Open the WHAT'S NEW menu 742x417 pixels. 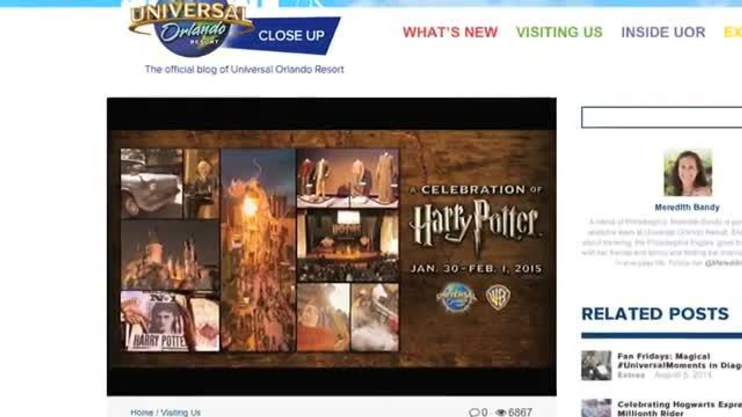click(450, 32)
